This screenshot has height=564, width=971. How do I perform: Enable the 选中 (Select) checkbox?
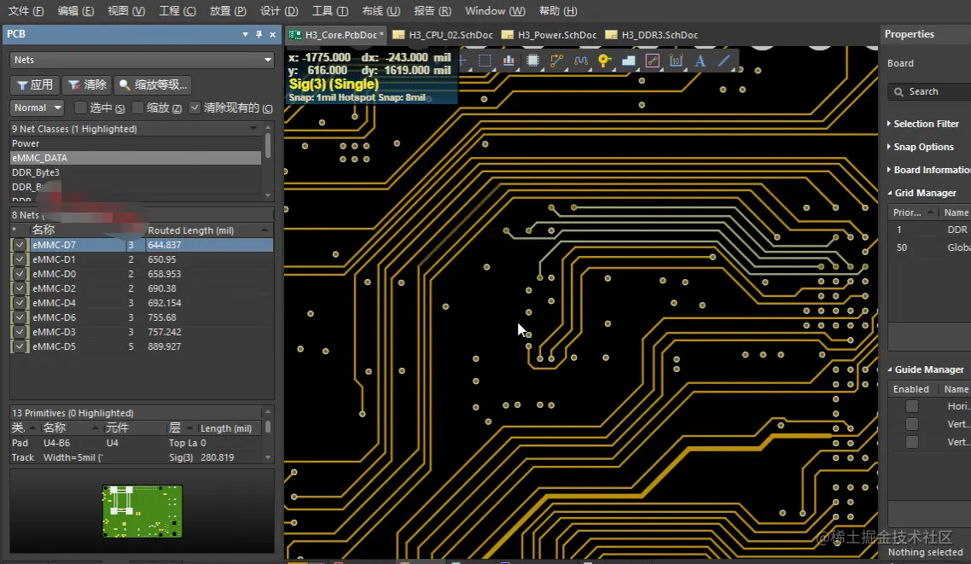(x=81, y=108)
